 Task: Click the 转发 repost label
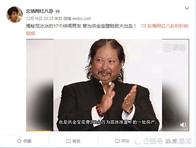pyautogui.click(x=76, y=141)
